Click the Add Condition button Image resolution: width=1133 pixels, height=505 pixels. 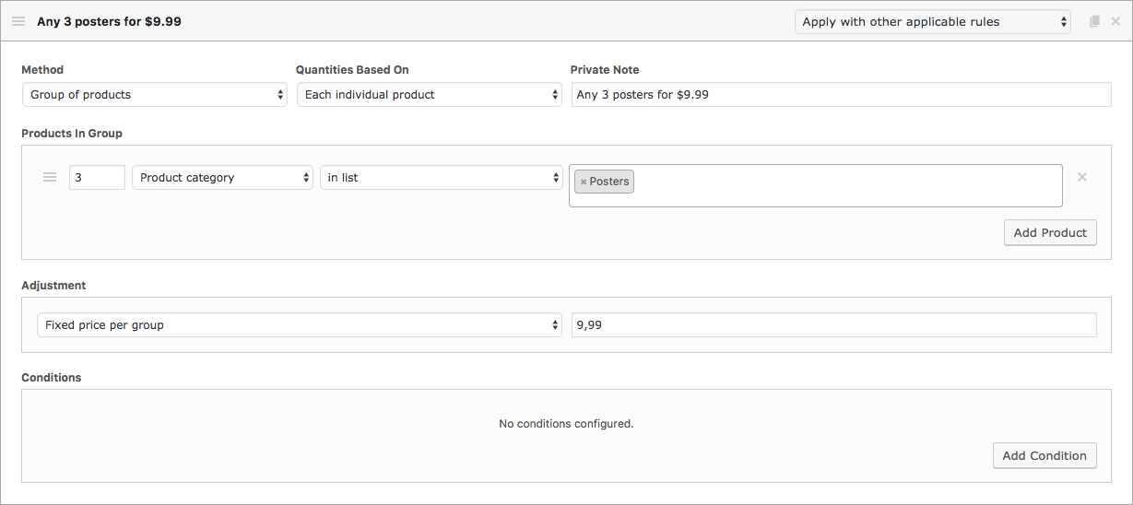click(1044, 455)
